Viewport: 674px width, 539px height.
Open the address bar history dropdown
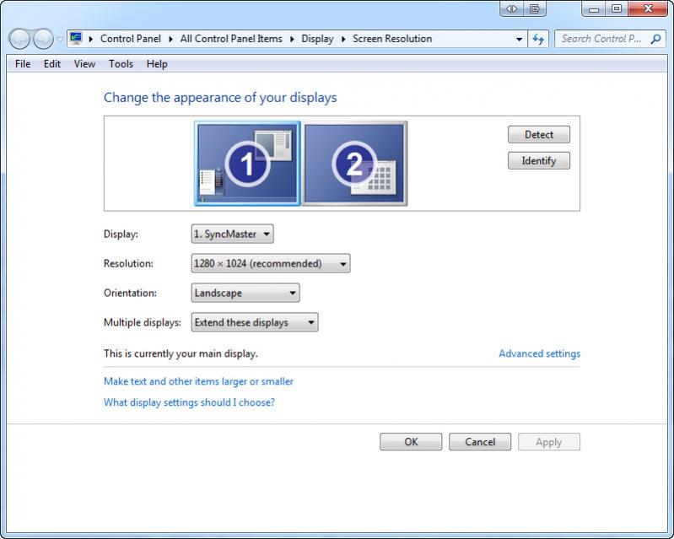pyautogui.click(x=520, y=39)
